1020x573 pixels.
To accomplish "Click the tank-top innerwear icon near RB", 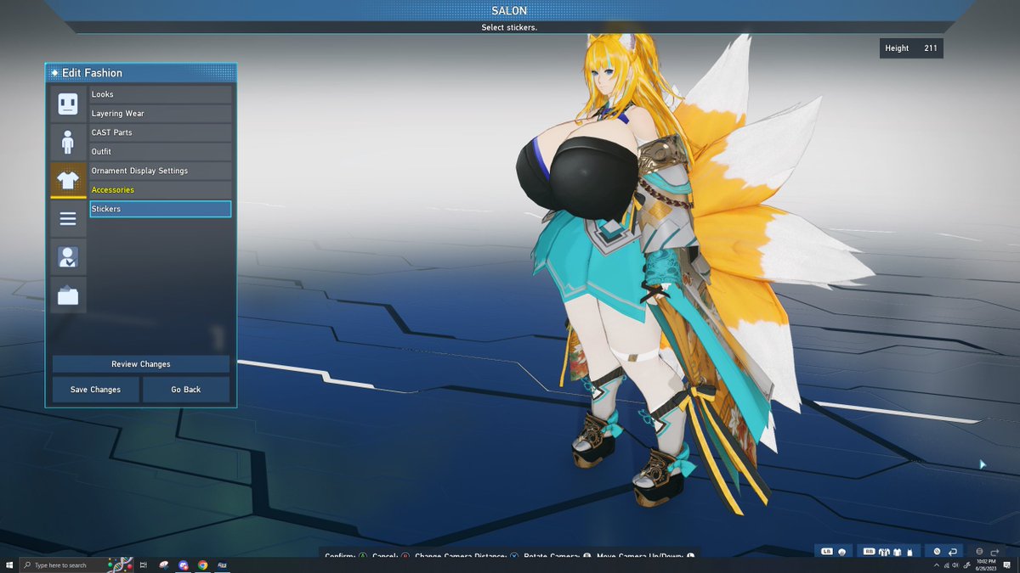I will (909, 552).
